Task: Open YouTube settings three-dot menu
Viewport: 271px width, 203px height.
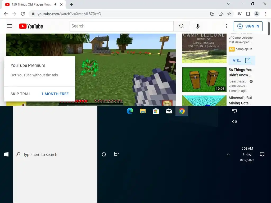Action: [226, 26]
